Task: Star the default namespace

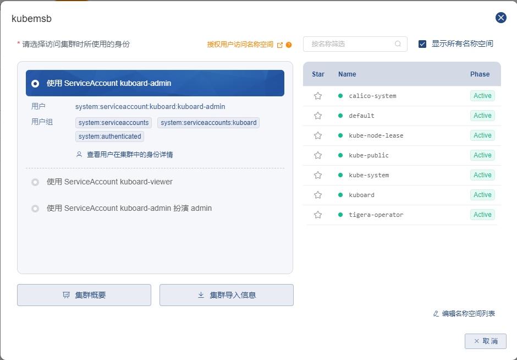Action: (317, 115)
